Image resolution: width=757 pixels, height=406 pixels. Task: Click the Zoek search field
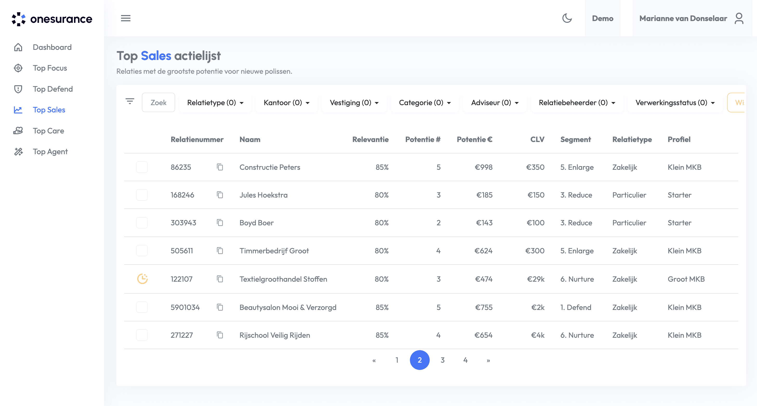click(x=158, y=103)
